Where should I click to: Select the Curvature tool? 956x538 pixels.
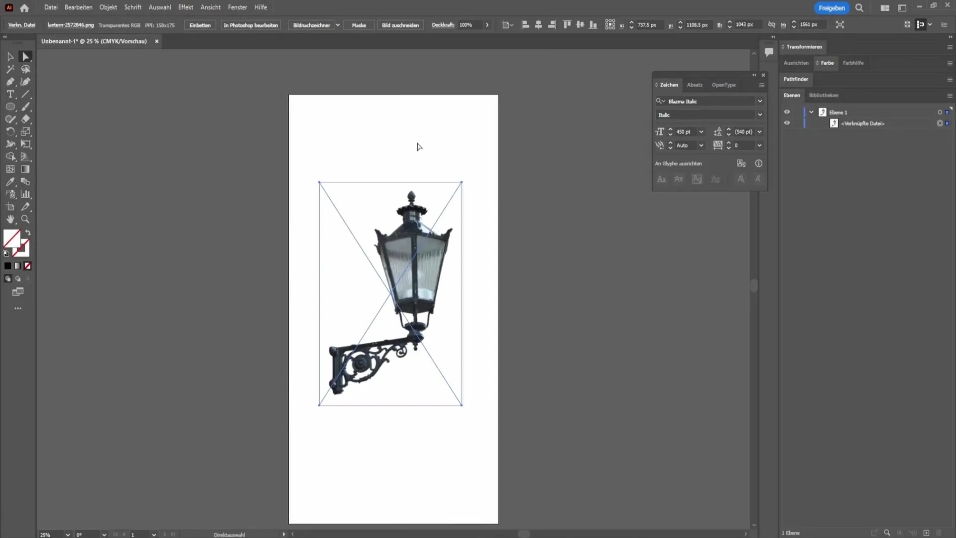pyautogui.click(x=25, y=82)
